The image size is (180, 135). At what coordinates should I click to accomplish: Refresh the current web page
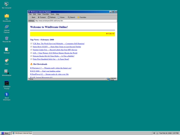tap(52, 17)
